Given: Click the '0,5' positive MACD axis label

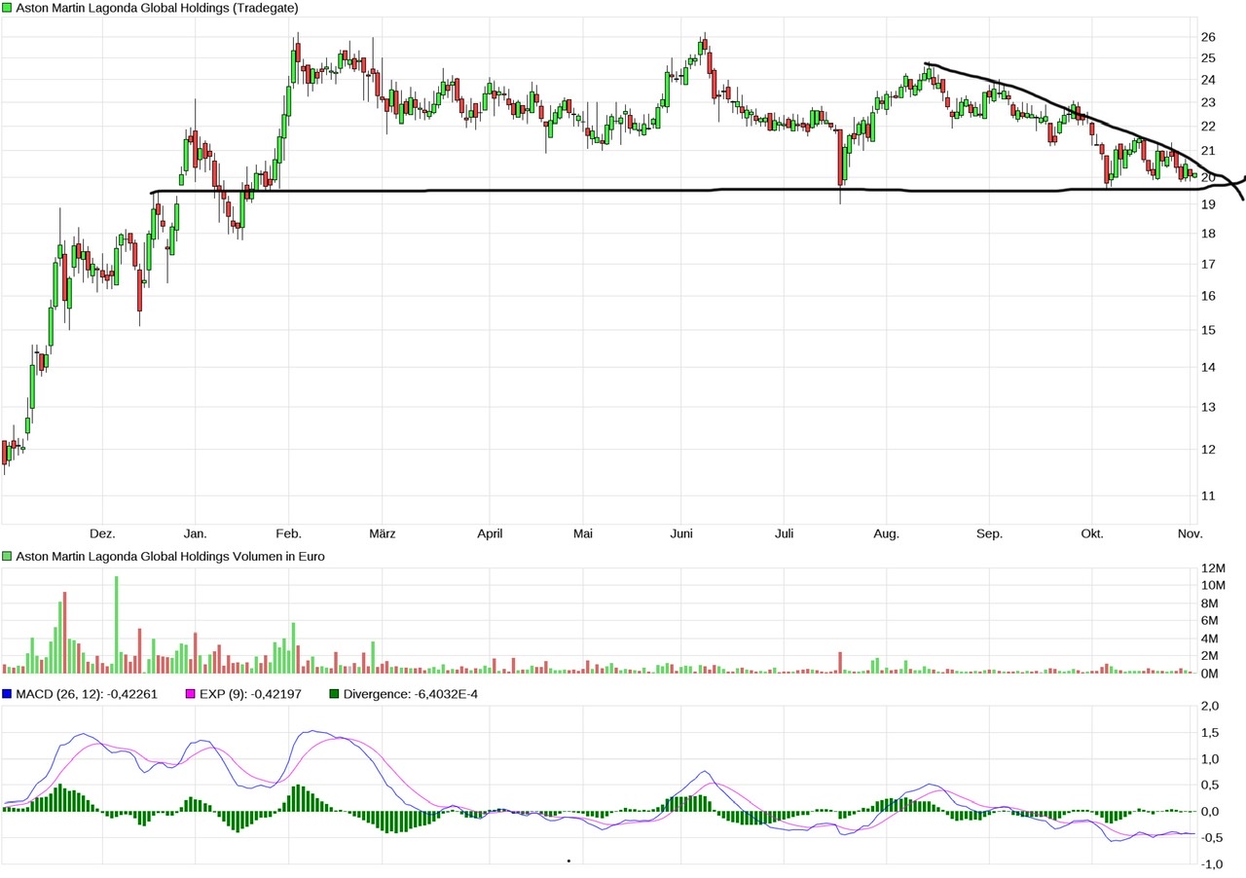Looking at the screenshot, I should tap(1210, 785).
